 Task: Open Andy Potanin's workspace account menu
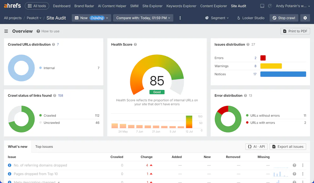click(x=293, y=6)
